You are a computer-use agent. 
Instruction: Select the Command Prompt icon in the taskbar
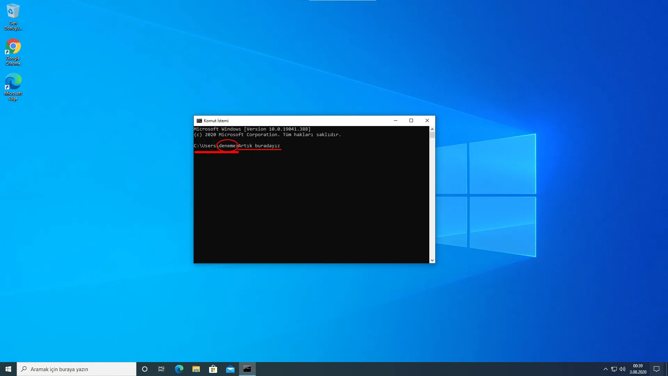point(247,369)
